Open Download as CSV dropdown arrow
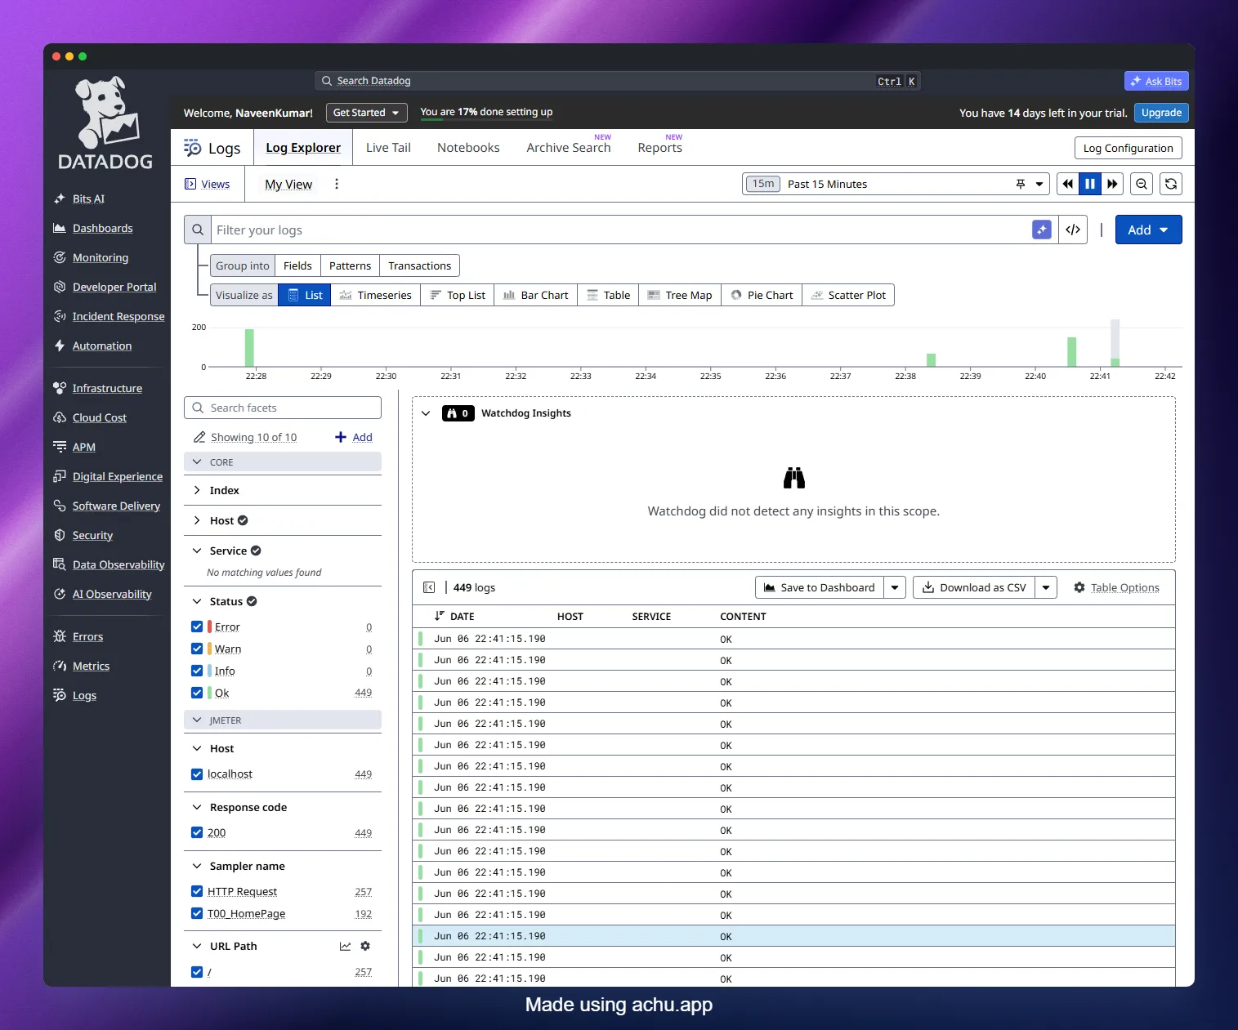This screenshot has width=1238, height=1030. 1046,587
